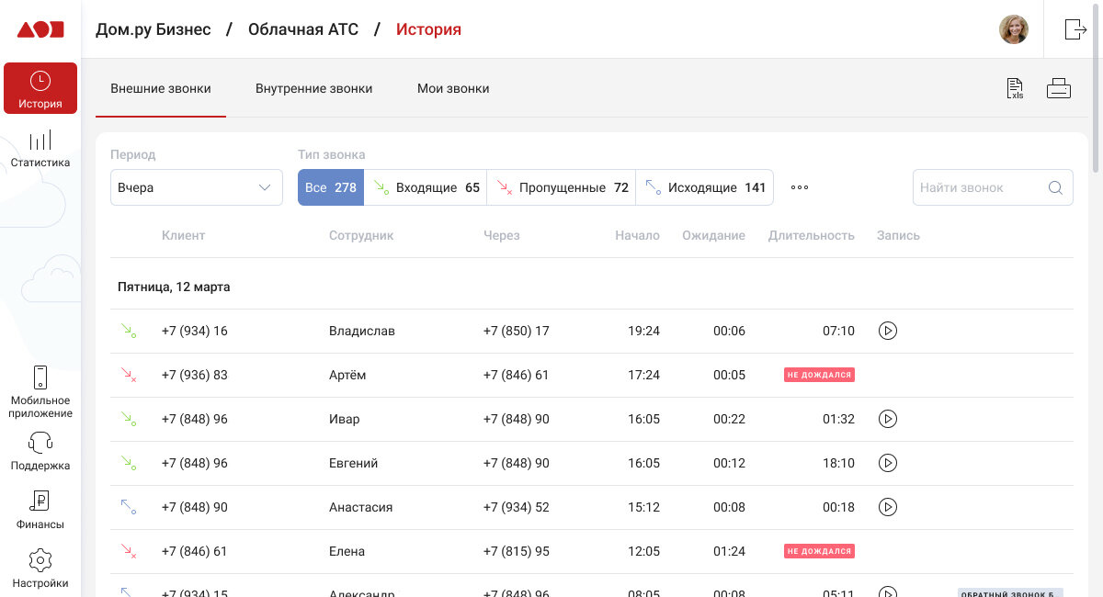Switch to Внешние звонки tab
The height and width of the screenshot is (597, 1103).
(161, 89)
